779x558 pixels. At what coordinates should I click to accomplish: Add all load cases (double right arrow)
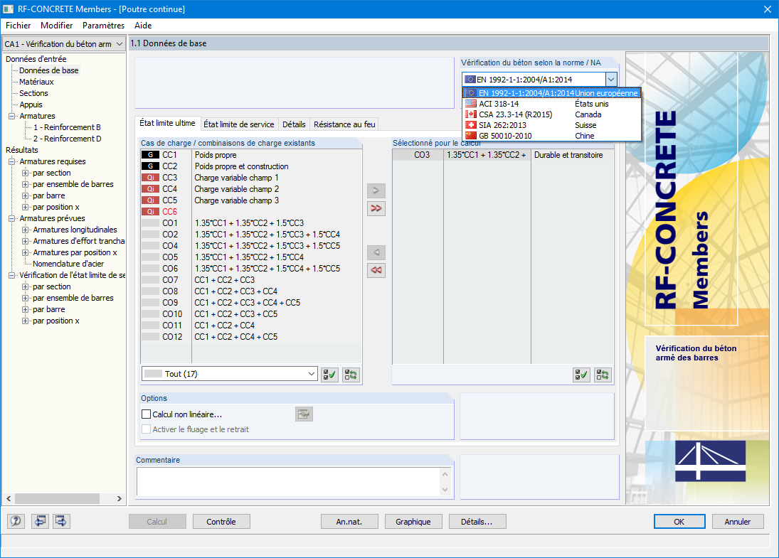click(x=376, y=208)
